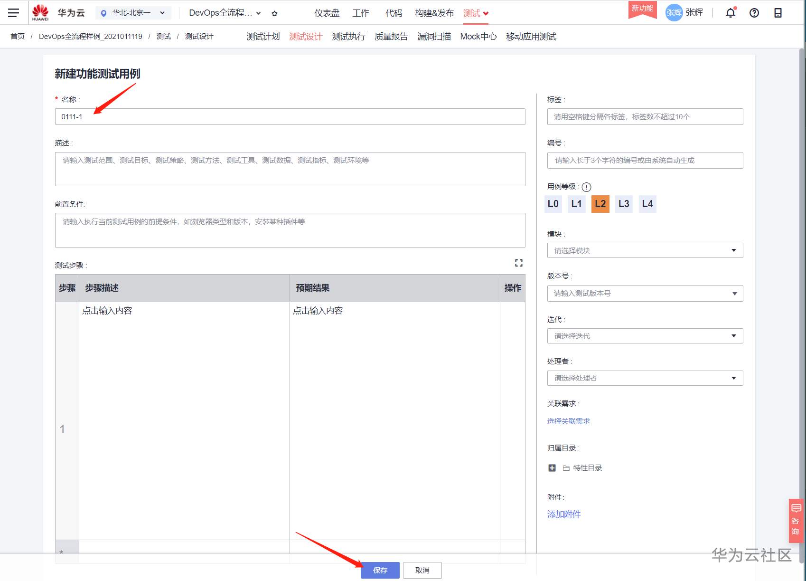The width and height of the screenshot is (806, 581).
Task: Open the 模块 module dropdown
Action: coord(645,250)
